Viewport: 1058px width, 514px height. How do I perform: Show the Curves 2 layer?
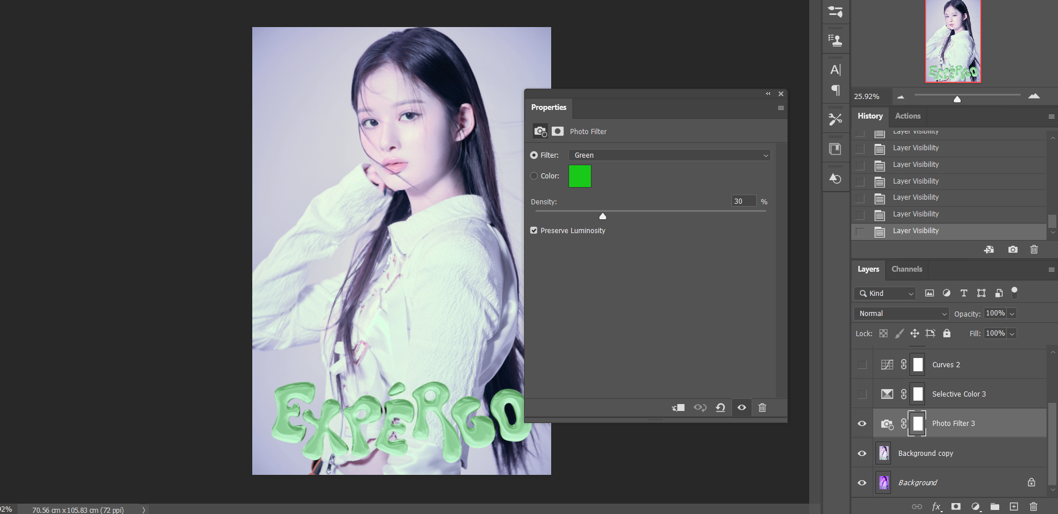click(x=862, y=364)
